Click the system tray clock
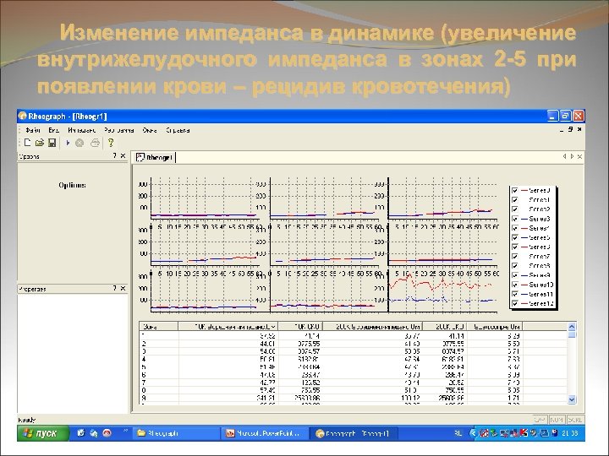This screenshot has width=609, height=456. pos(570,433)
